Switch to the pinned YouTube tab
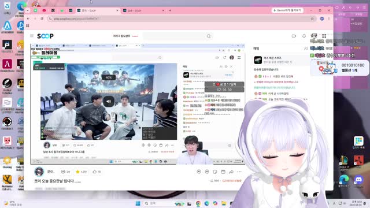370x208 pixels. [x=44, y=10]
